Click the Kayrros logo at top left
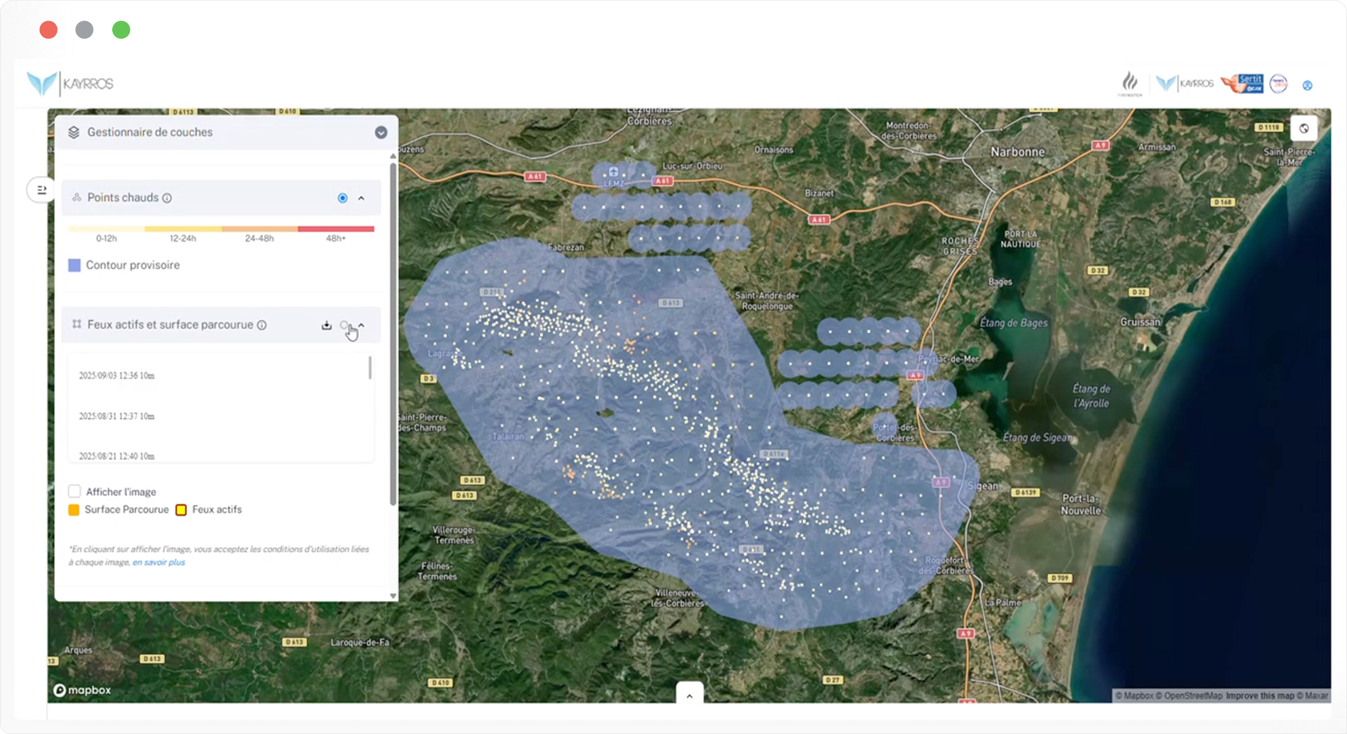 point(70,84)
